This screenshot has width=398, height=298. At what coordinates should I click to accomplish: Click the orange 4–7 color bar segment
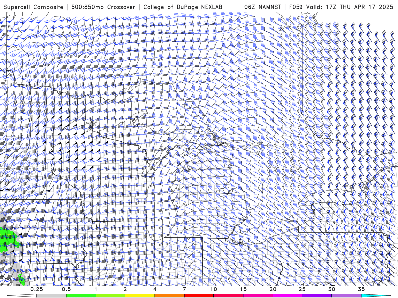[169, 296]
